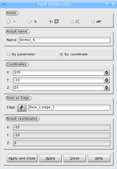Enable the By parameter option
Image resolution: width=117 pixels, height=169 pixels.
[x=8, y=54]
